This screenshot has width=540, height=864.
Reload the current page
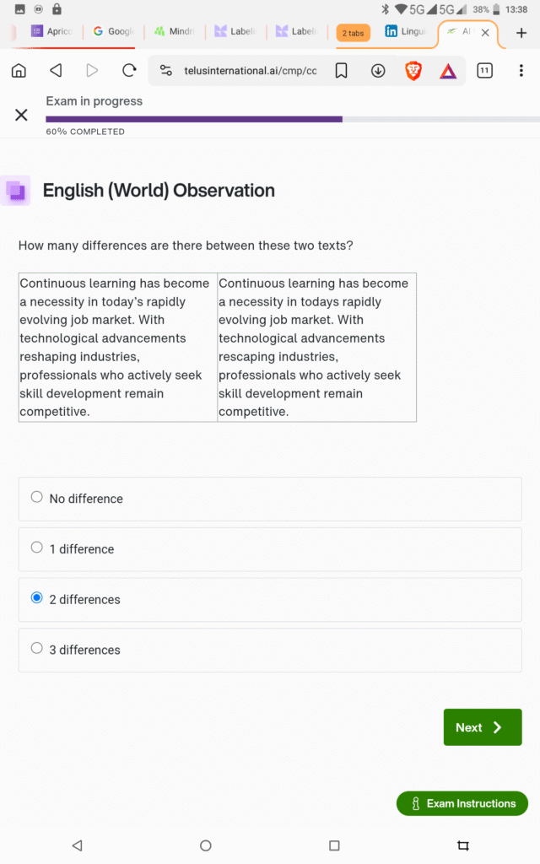click(129, 71)
